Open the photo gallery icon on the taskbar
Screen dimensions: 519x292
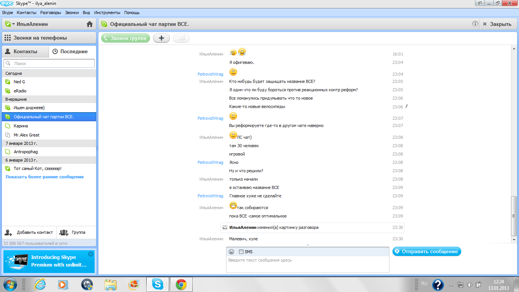[134, 284]
